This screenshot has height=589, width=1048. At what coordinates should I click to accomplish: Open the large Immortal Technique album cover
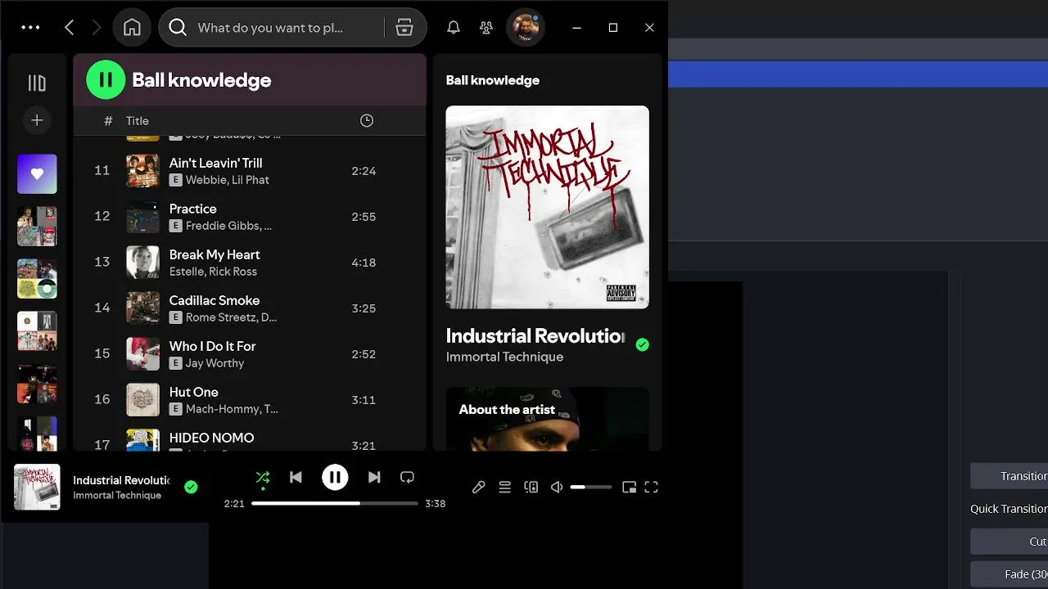click(547, 207)
